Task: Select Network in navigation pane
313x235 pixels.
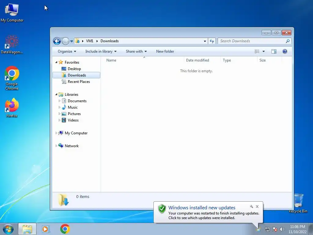Action: tap(72, 146)
